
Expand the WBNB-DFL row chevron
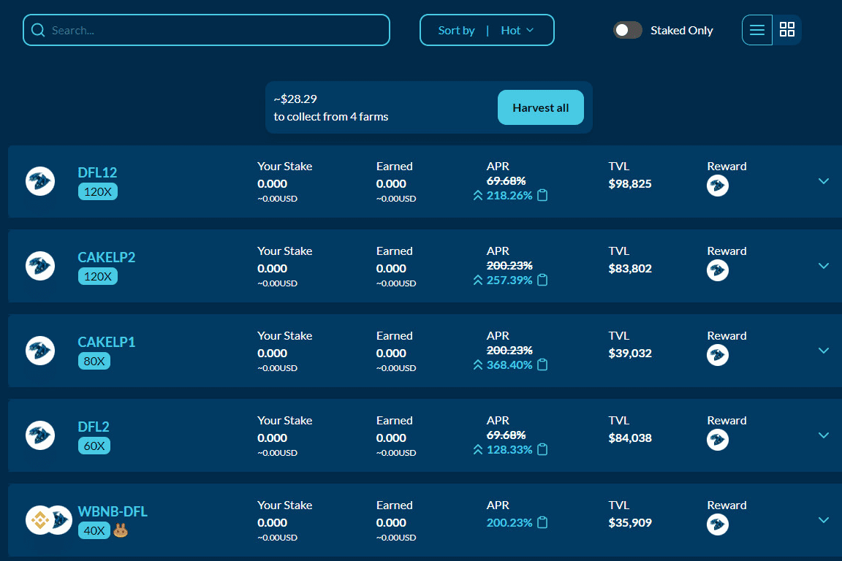(x=824, y=520)
